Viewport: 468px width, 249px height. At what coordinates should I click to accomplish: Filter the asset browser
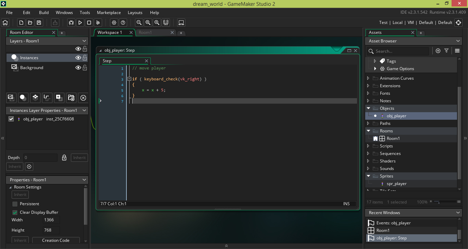446,51
